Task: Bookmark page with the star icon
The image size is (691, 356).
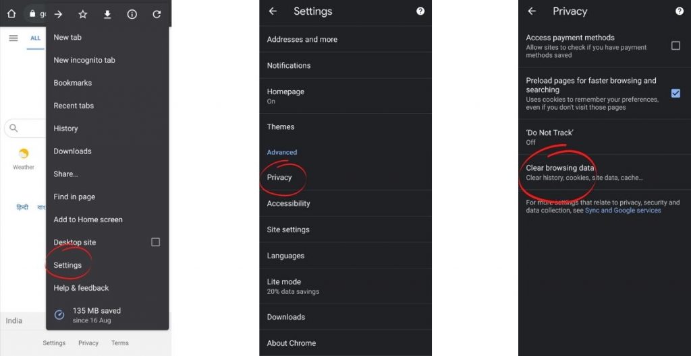Action: pos(83,14)
